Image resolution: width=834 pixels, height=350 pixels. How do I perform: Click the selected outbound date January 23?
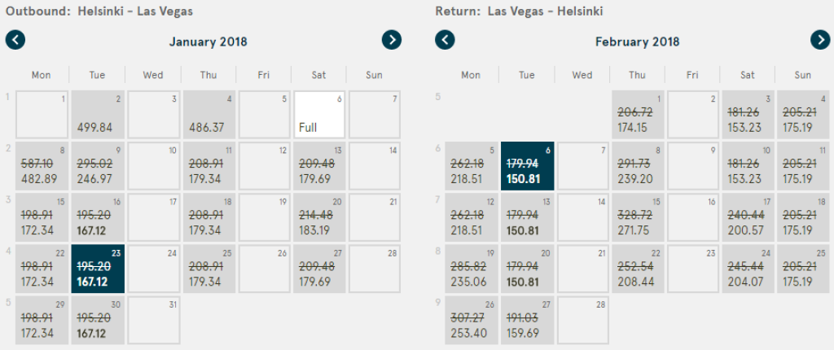(x=97, y=268)
